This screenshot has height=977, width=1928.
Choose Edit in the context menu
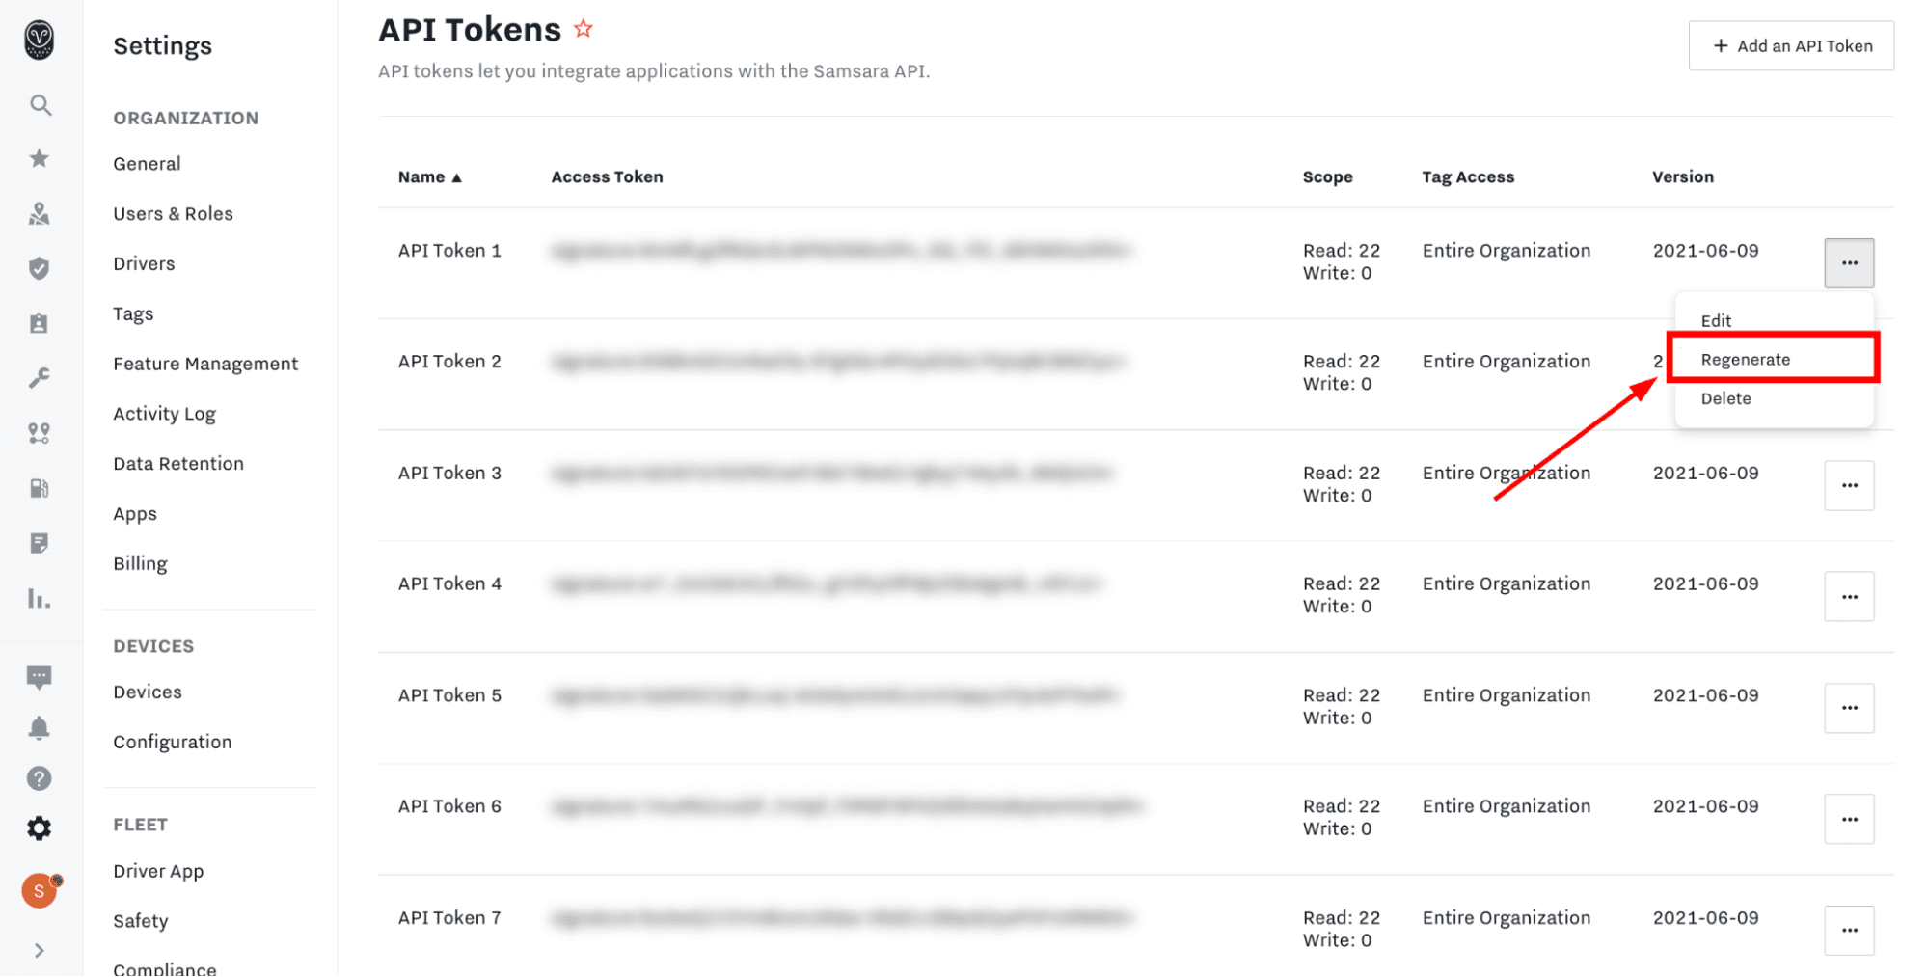click(1716, 320)
